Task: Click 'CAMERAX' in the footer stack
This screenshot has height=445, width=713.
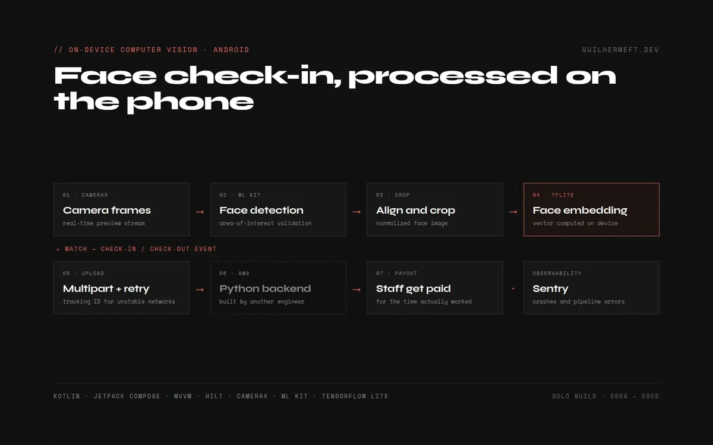Action: point(253,396)
